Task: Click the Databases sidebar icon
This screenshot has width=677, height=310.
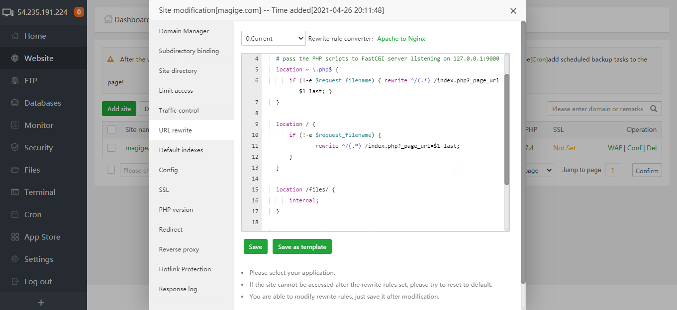Action: (x=15, y=103)
